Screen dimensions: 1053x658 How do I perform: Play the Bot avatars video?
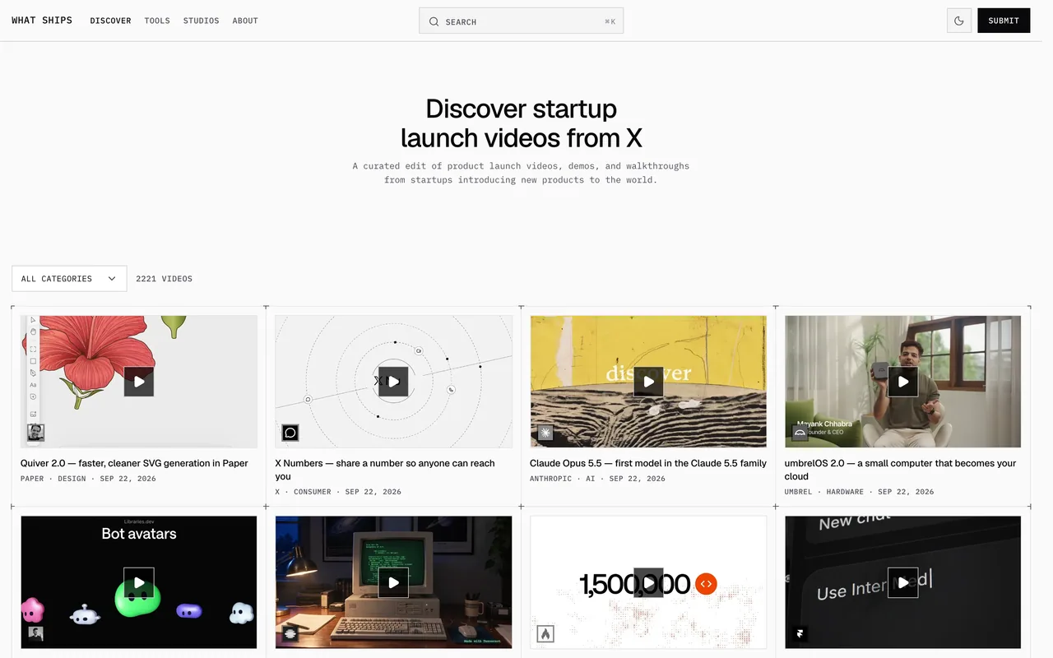click(x=139, y=582)
